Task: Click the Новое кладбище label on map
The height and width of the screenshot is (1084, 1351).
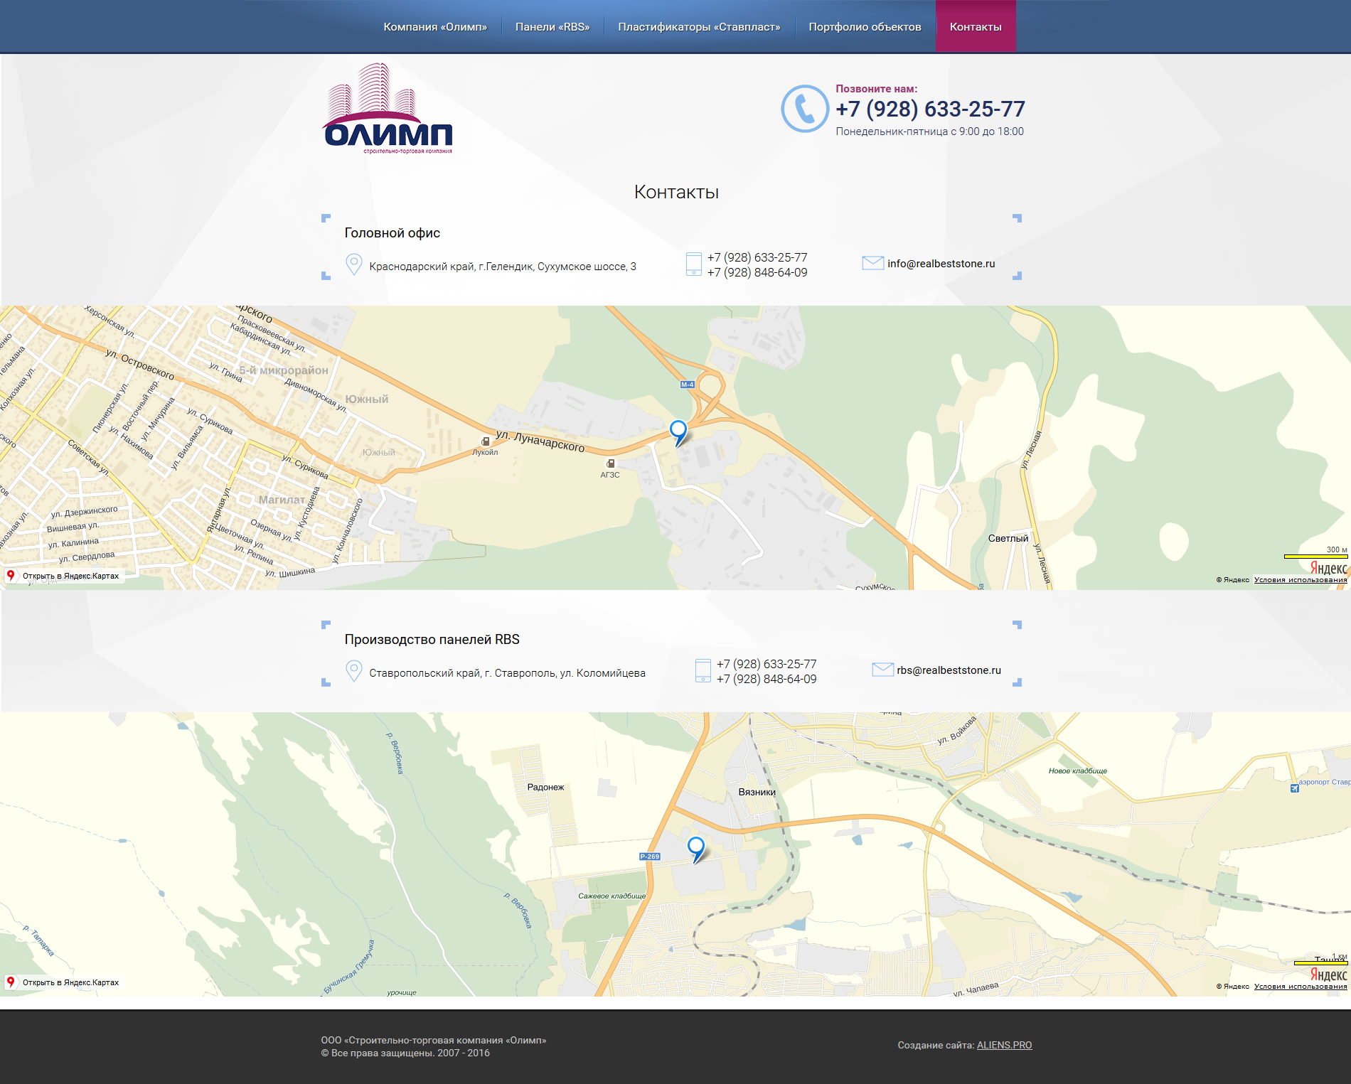Action: (x=1078, y=771)
